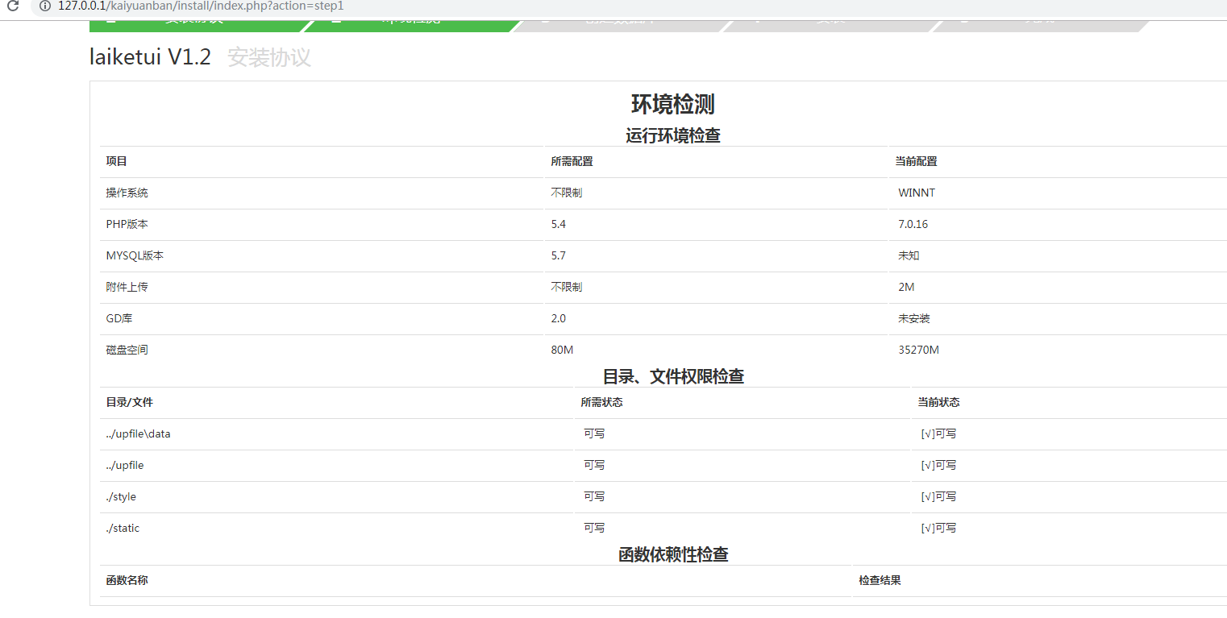This screenshot has height=618, width=1227.
Task: Click required state '可写' for ../upfile\data
Action: point(594,433)
